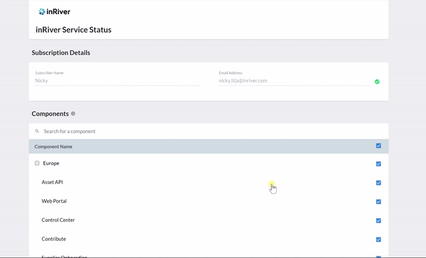The width and height of the screenshot is (426, 258).
Task: Uncheck the Control Center checkbox
Action: click(378, 220)
